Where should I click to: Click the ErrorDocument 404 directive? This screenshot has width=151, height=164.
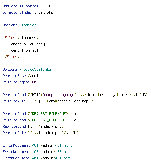coord(20,158)
